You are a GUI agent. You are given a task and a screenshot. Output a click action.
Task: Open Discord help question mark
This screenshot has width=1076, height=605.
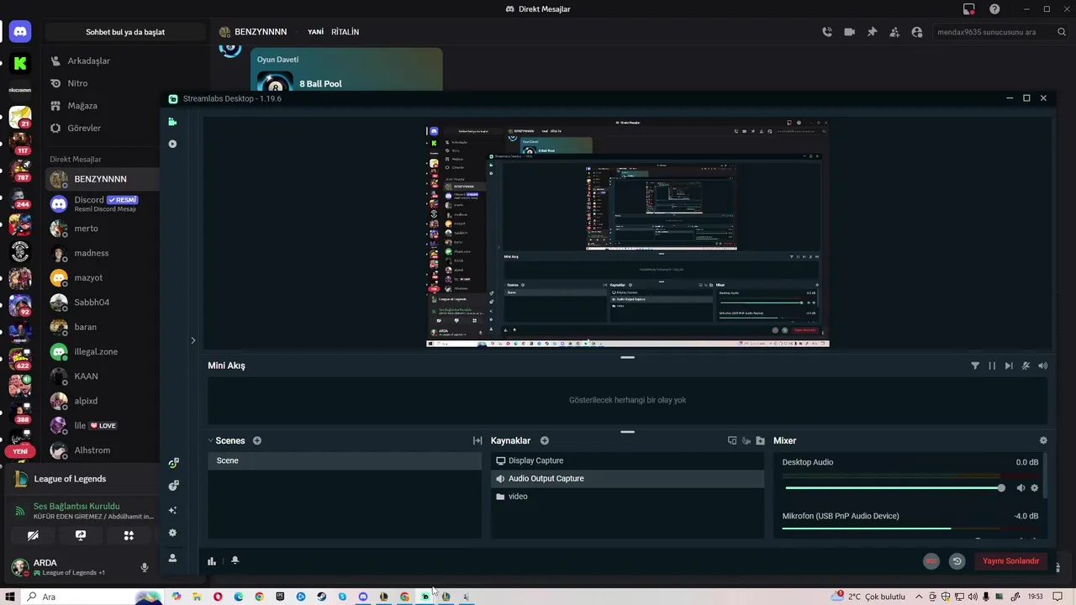[x=995, y=9]
